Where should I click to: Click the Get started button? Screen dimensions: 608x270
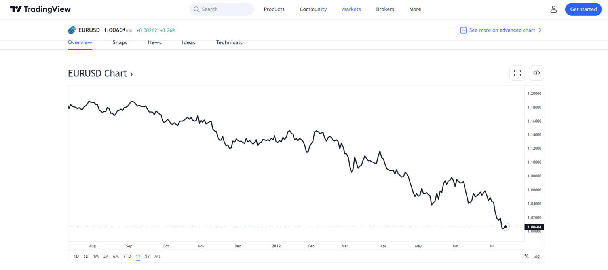pyautogui.click(x=583, y=9)
